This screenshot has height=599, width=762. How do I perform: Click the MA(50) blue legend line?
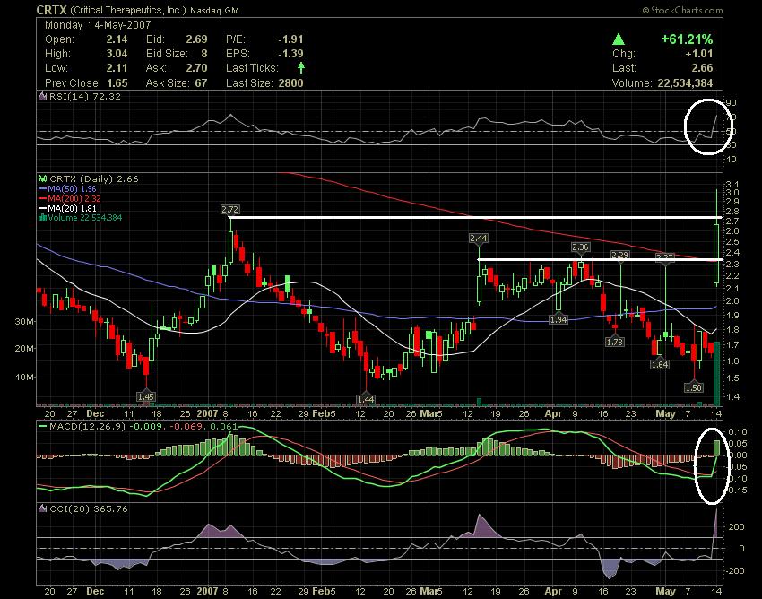point(43,189)
